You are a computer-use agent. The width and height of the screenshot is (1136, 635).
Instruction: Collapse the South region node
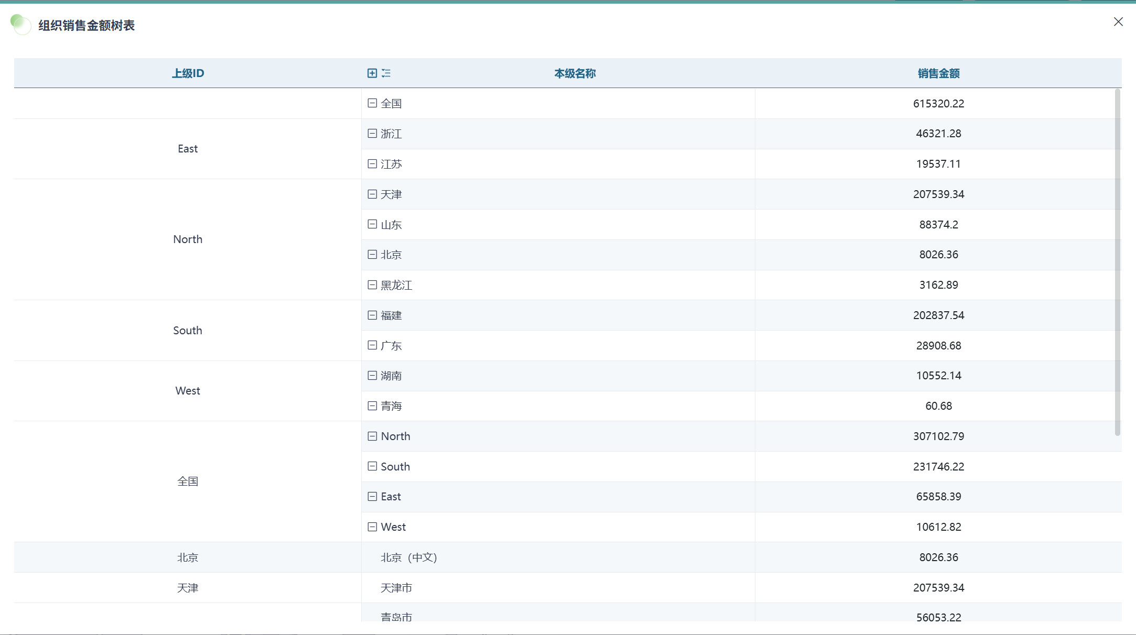372,466
